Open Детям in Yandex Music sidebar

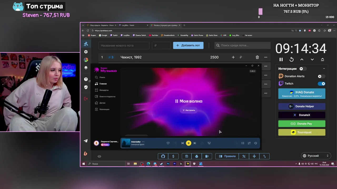(102, 103)
